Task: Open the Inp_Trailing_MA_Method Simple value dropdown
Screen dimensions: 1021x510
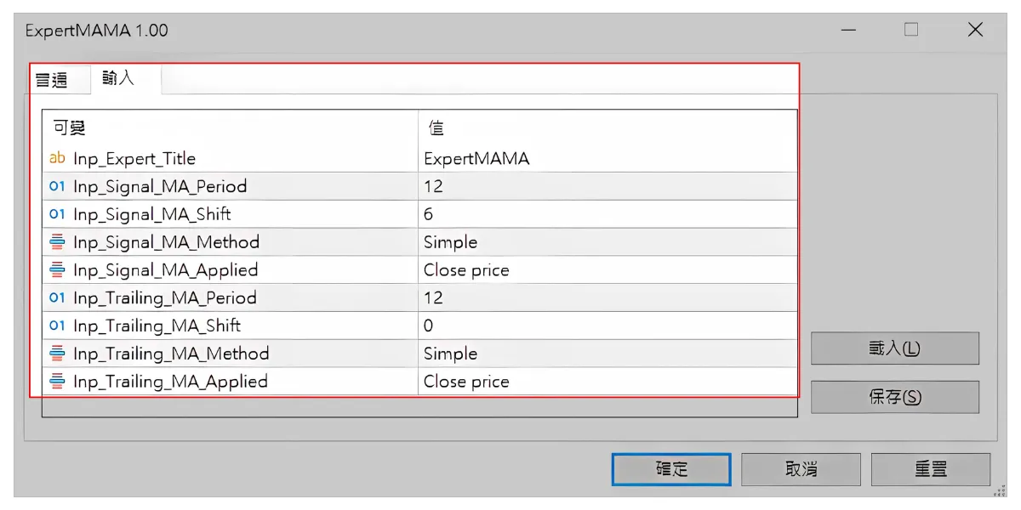Action: [x=607, y=354]
